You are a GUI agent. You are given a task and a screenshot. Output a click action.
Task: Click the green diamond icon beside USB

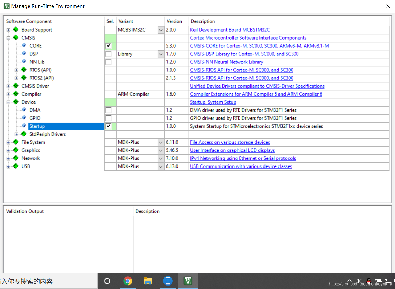click(x=16, y=166)
